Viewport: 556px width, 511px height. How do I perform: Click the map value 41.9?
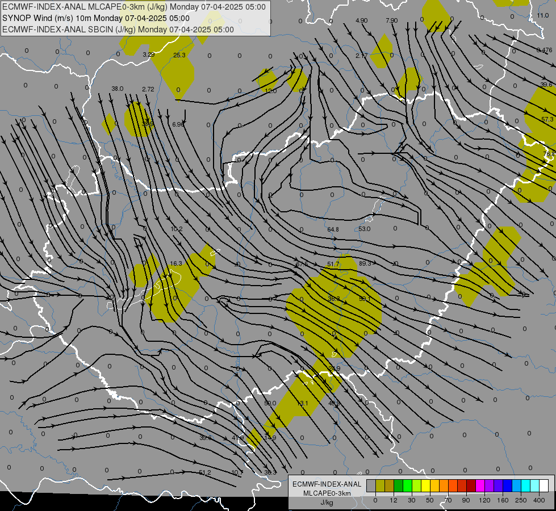(237, 438)
